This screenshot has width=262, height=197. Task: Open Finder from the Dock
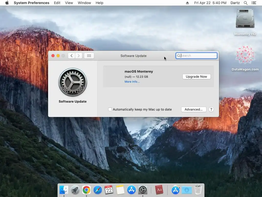pos(64,190)
